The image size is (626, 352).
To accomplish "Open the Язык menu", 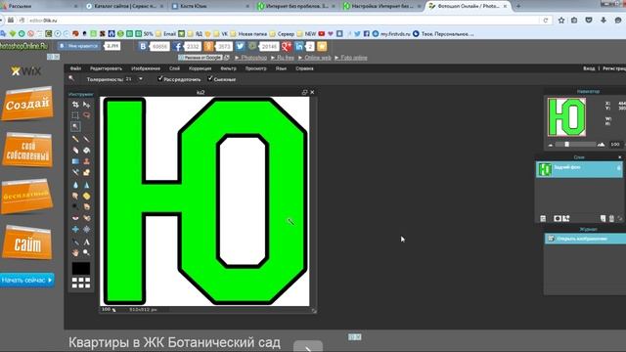I will click(281, 68).
